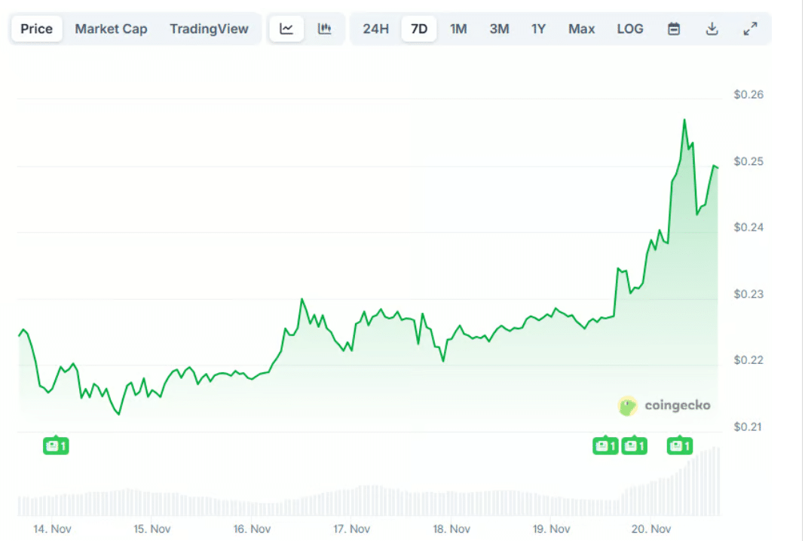The height and width of the screenshot is (541, 805).
Task: Choose the 1M time range
Action: pyautogui.click(x=458, y=29)
